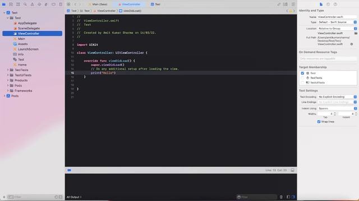Open the Project navigator folder icon
The height and width of the screenshot is (201, 359).
click(4, 4)
